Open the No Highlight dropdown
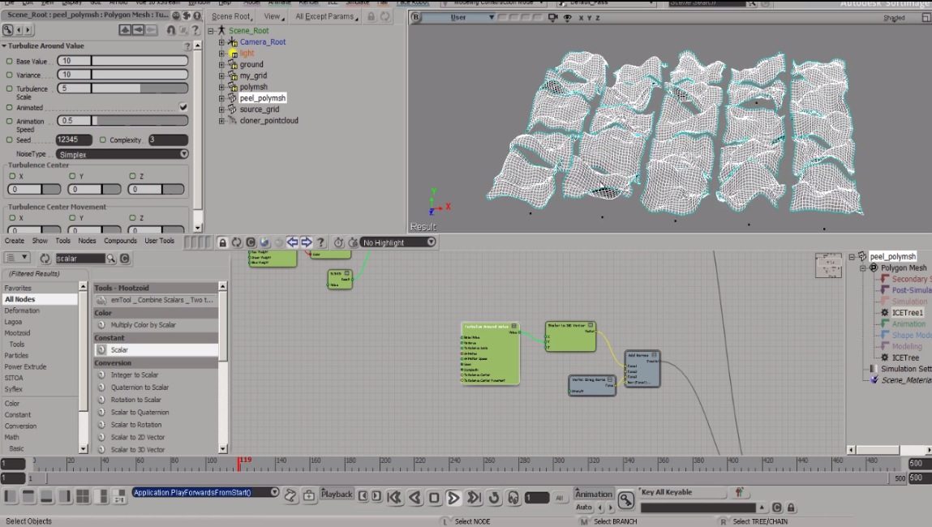 398,242
